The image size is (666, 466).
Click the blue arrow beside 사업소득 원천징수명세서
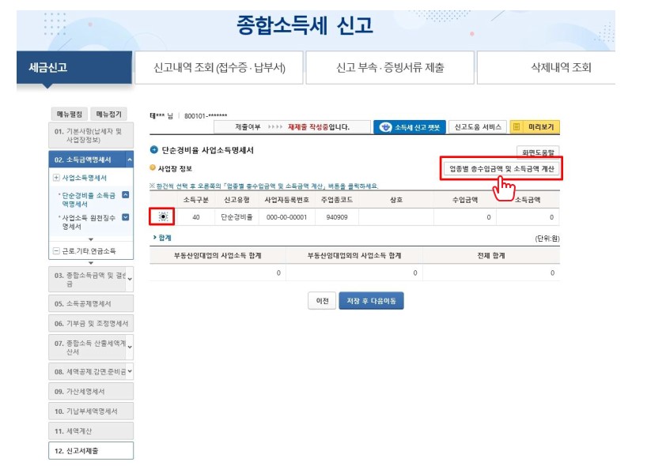pyautogui.click(x=125, y=217)
